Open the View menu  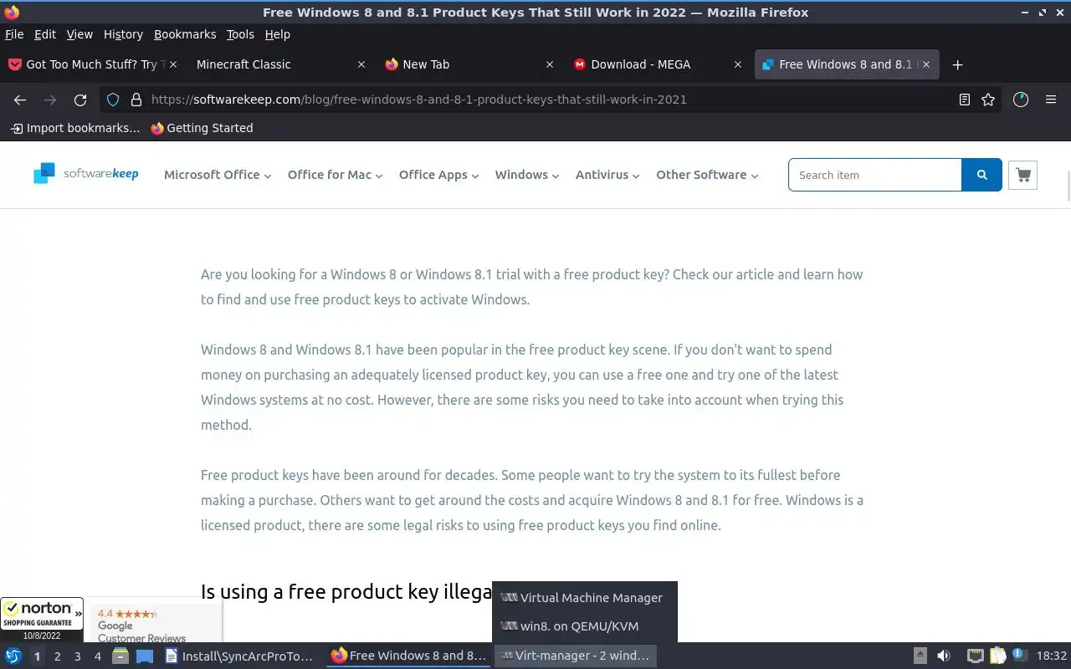tap(79, 34)
